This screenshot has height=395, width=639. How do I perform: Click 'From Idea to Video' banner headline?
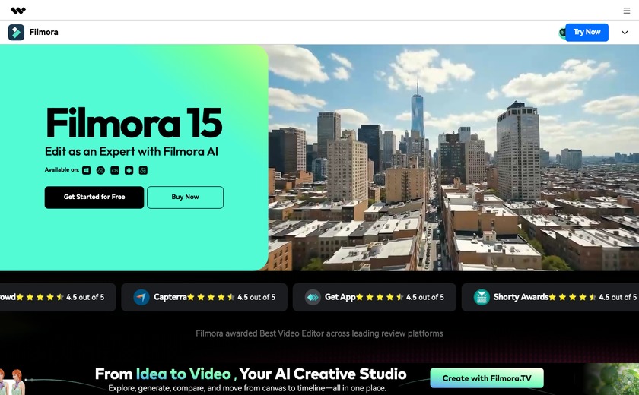(250, 374)
